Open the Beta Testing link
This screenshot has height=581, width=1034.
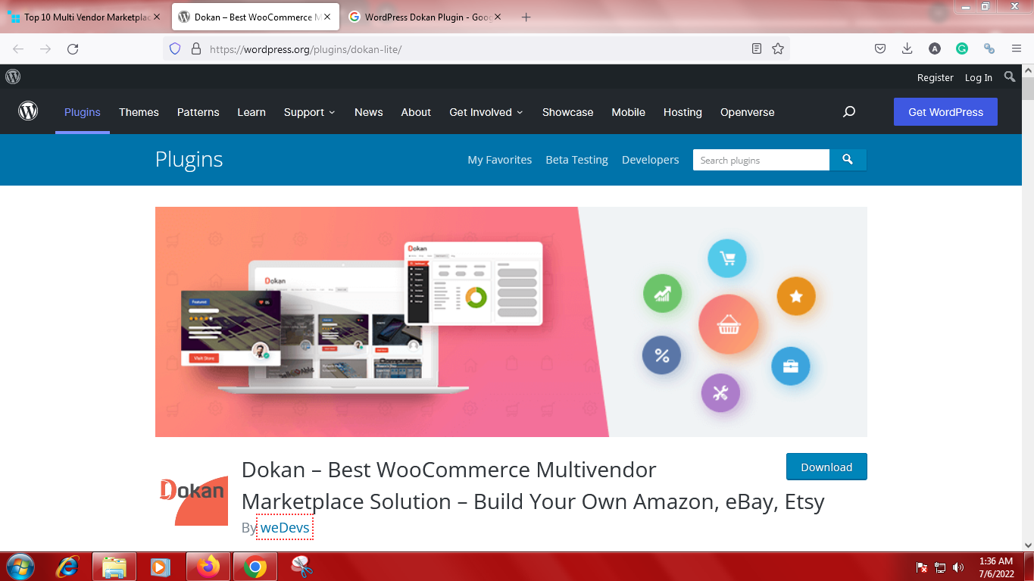pyautogui.click(x=577, y=160)
